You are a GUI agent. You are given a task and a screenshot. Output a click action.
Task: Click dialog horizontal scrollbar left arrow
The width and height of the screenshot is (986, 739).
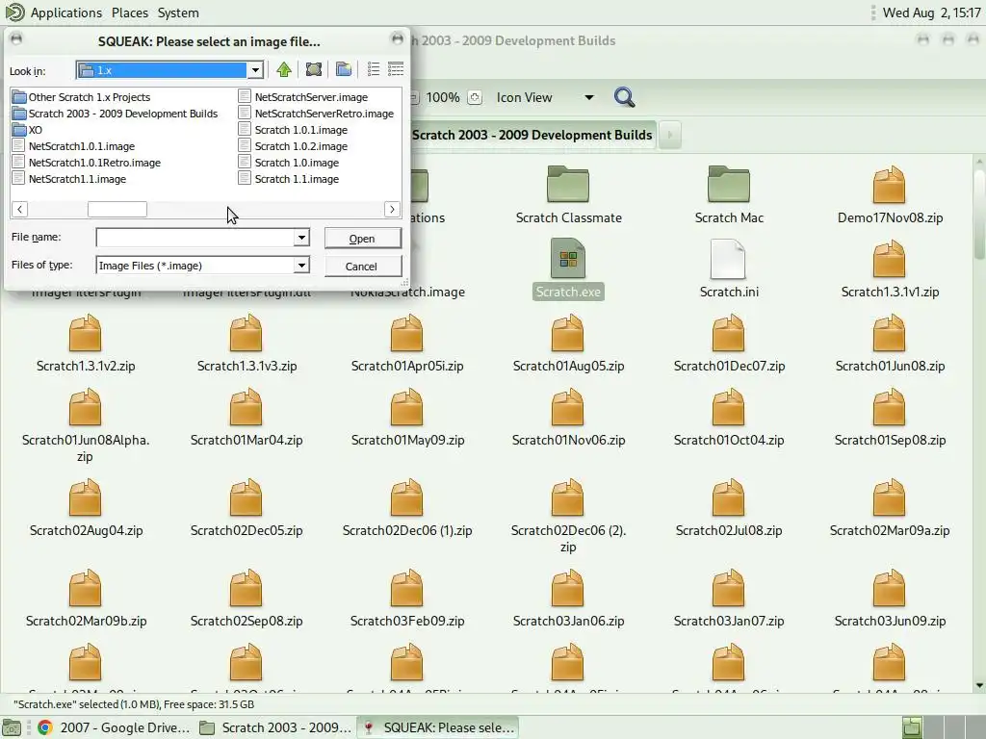[x=19, y=209]
